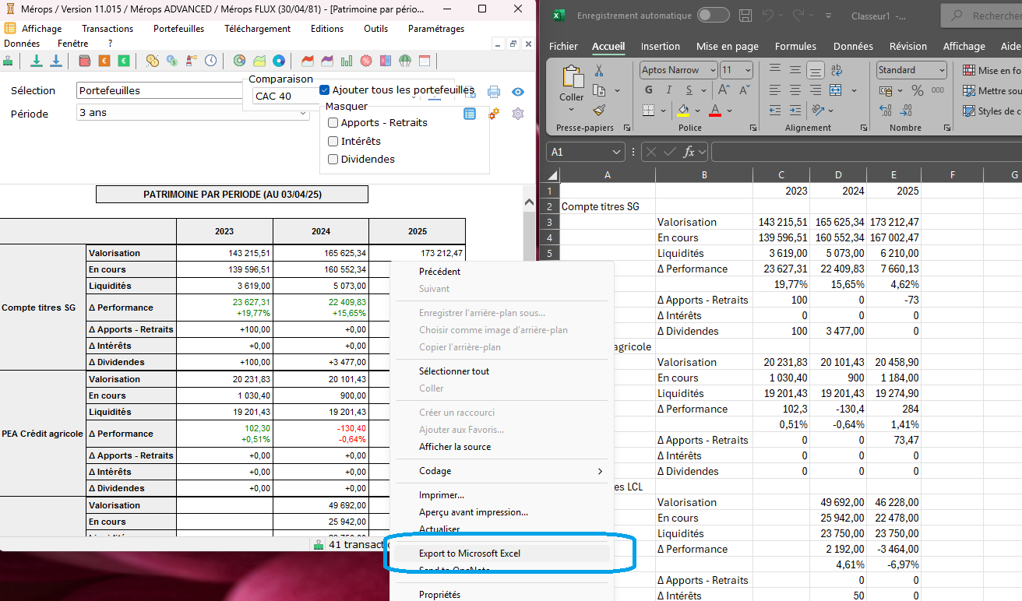Open the Aptos Narrow font dropdown
This screenshot has width=1022, height=601.
click(x=712, y=70)
